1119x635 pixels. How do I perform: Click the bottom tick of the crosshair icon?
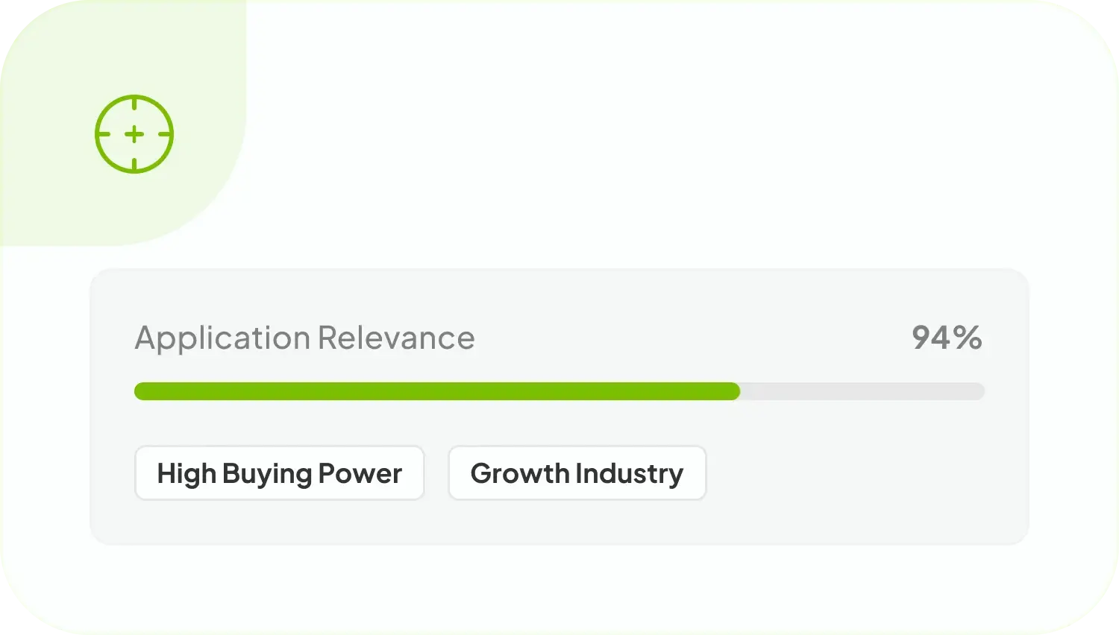[x=134, y=165]
